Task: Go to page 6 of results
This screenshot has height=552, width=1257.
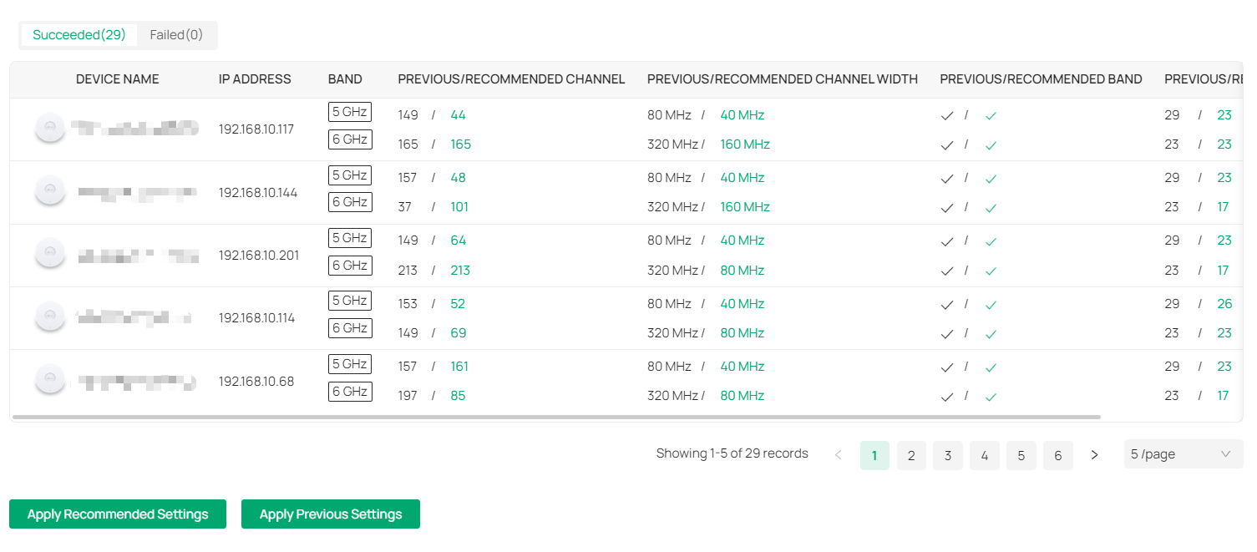Action: 1057,455
